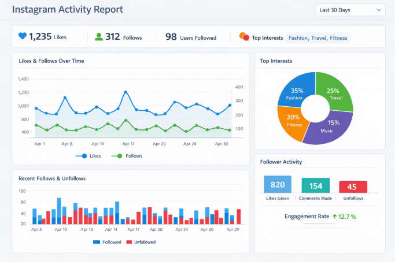Click the 45 Unfollows red tile

point(353,187)
